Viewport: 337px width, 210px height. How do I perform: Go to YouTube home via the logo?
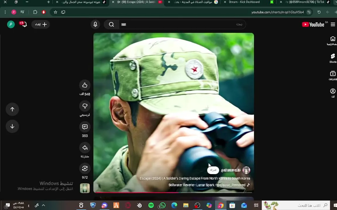(313, 24)
